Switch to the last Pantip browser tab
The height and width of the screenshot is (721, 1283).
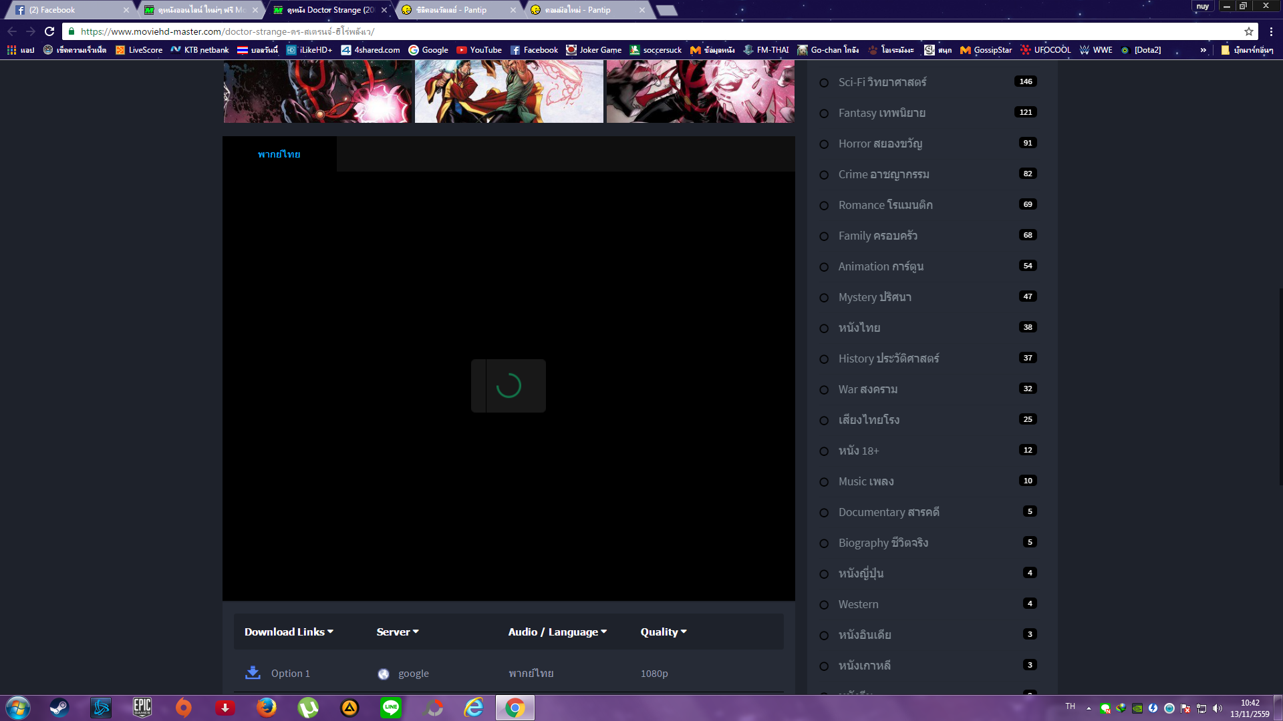point(588,10)
